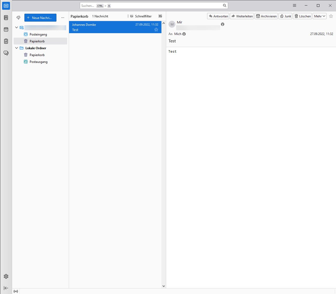Open the Mehr dropdown menu
This screenshot has width=336, height=294.
coord(319,16)
